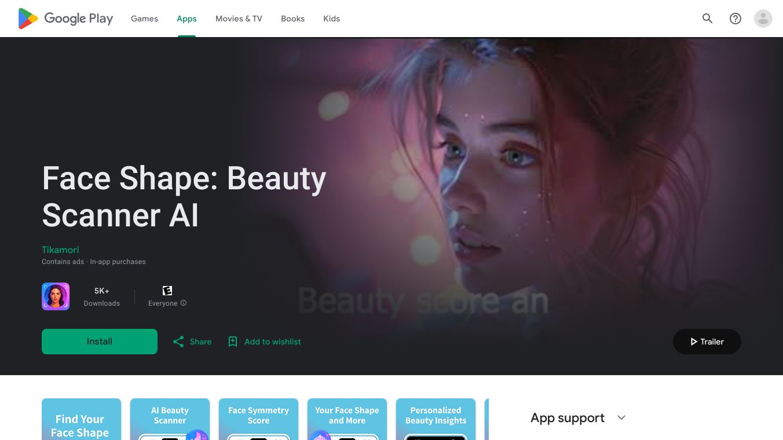Play the app Trailer
Image resolution: width=783 pixels, height=440 pixels.
click(707, 342)
